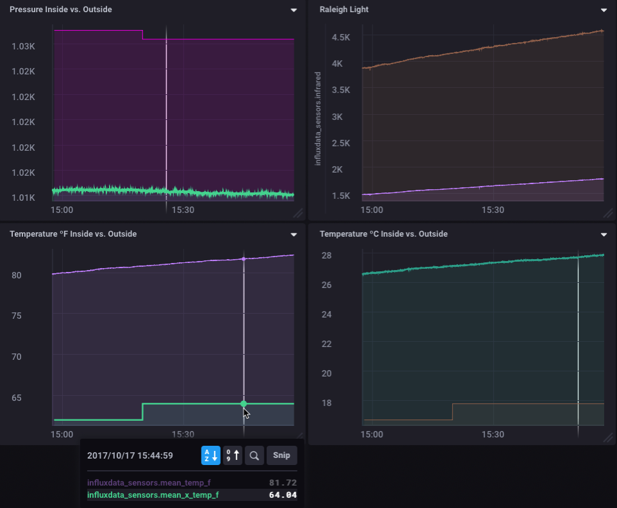Image resolution: width=617 pixels, height=508 pixels.
Task: Open Temperature °C panel dropdown caret
Action: click(604, 235)
